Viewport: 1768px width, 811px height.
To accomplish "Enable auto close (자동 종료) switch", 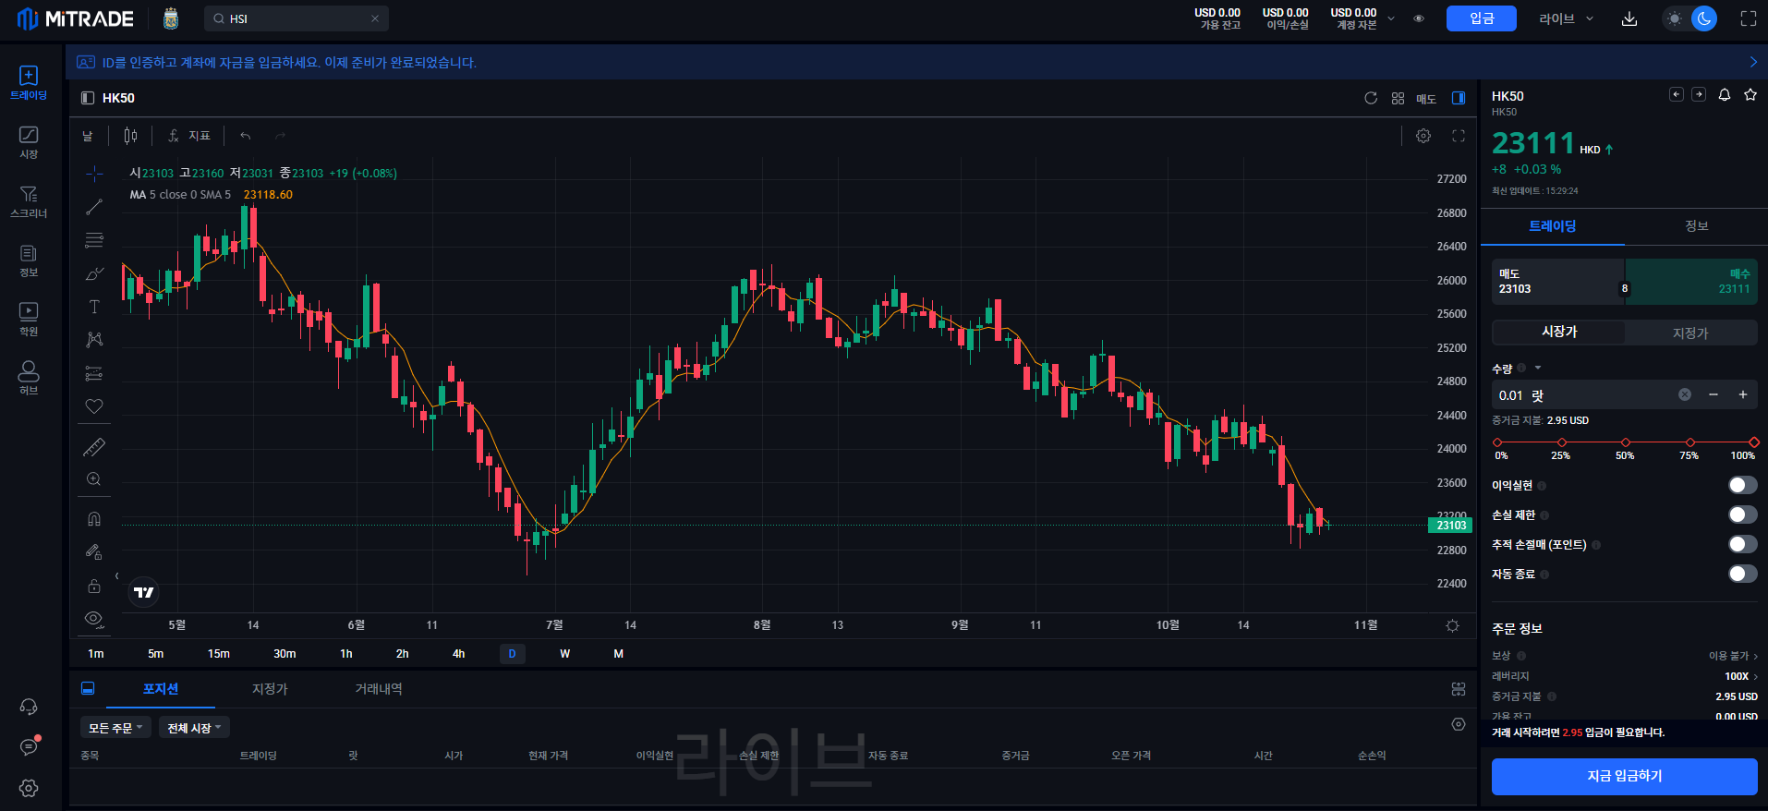I will pos(1742,574).
